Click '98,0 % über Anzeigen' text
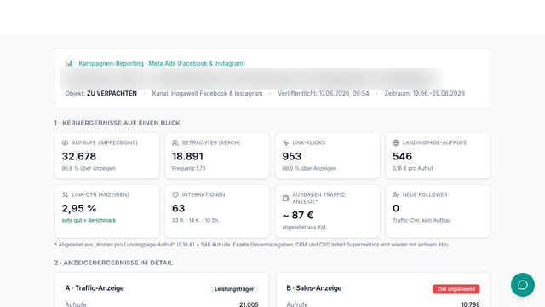545x307 pixels. click(x=309, y=168)
